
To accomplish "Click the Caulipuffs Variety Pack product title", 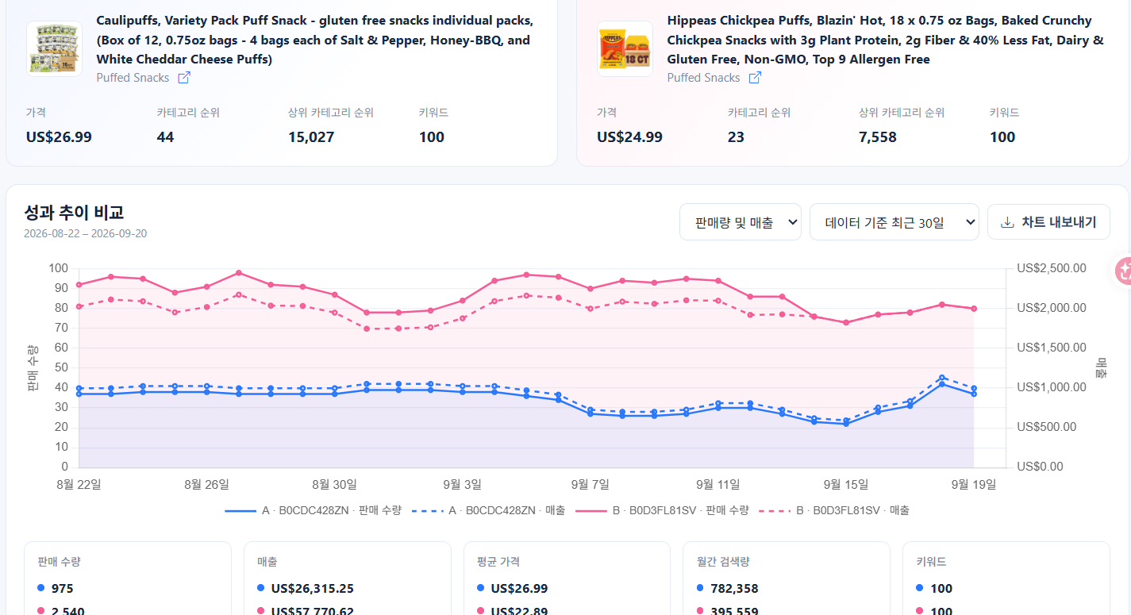I will click(315, 40).
